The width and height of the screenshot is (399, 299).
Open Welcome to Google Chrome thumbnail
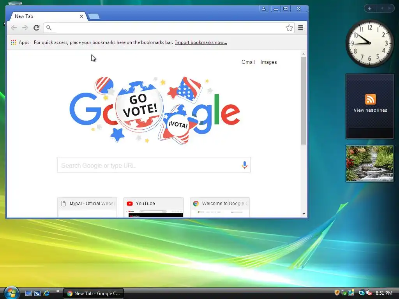[x=220, y=208]
